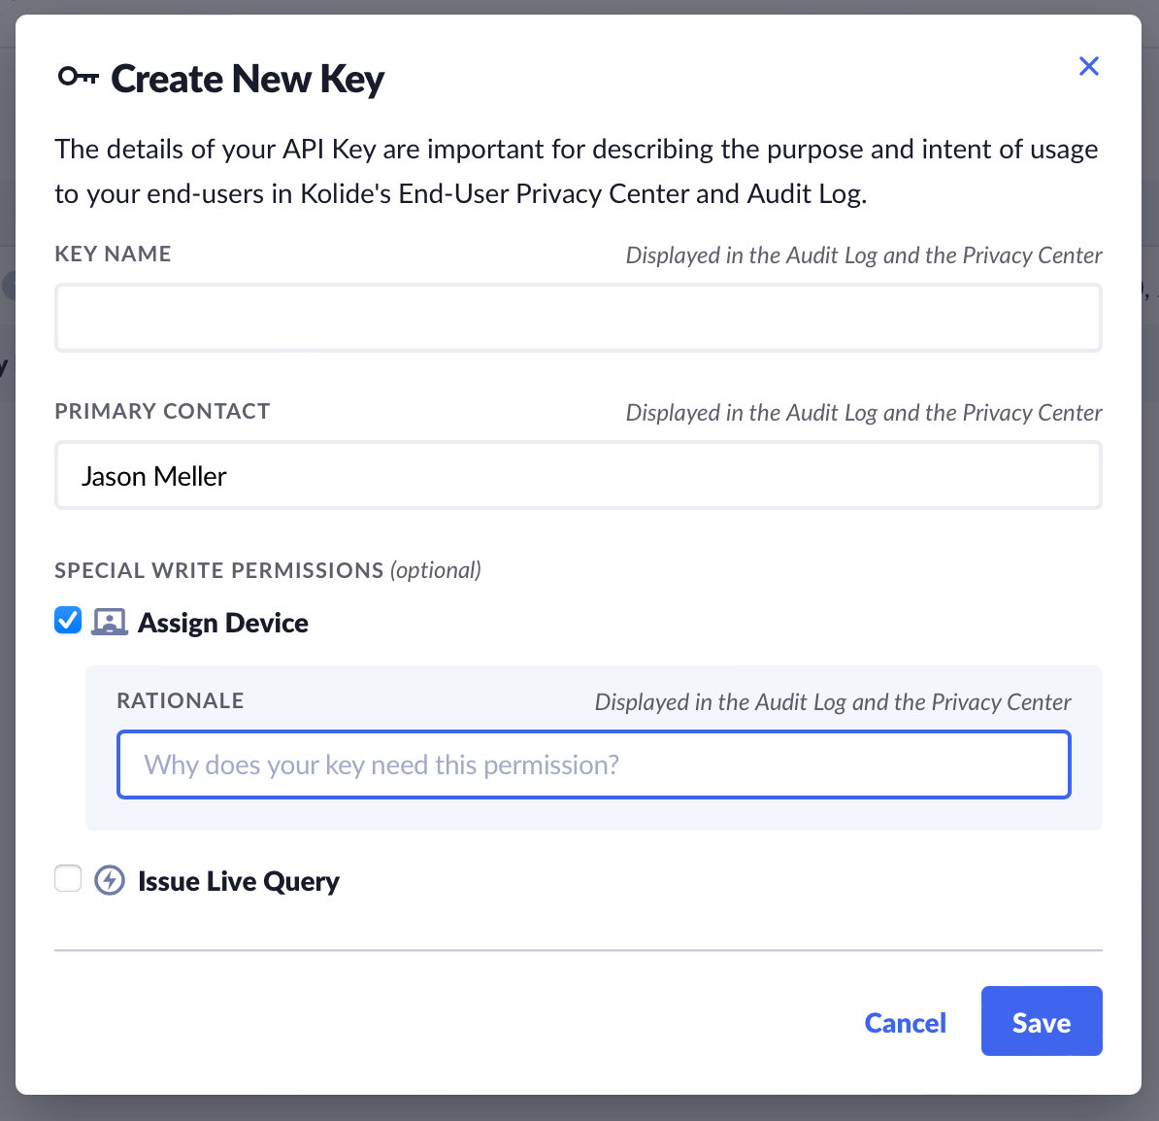Click the KEY NAME field label
Image resolution: width=1159 pixels, height=1121 pixels.
coord(113,254)
